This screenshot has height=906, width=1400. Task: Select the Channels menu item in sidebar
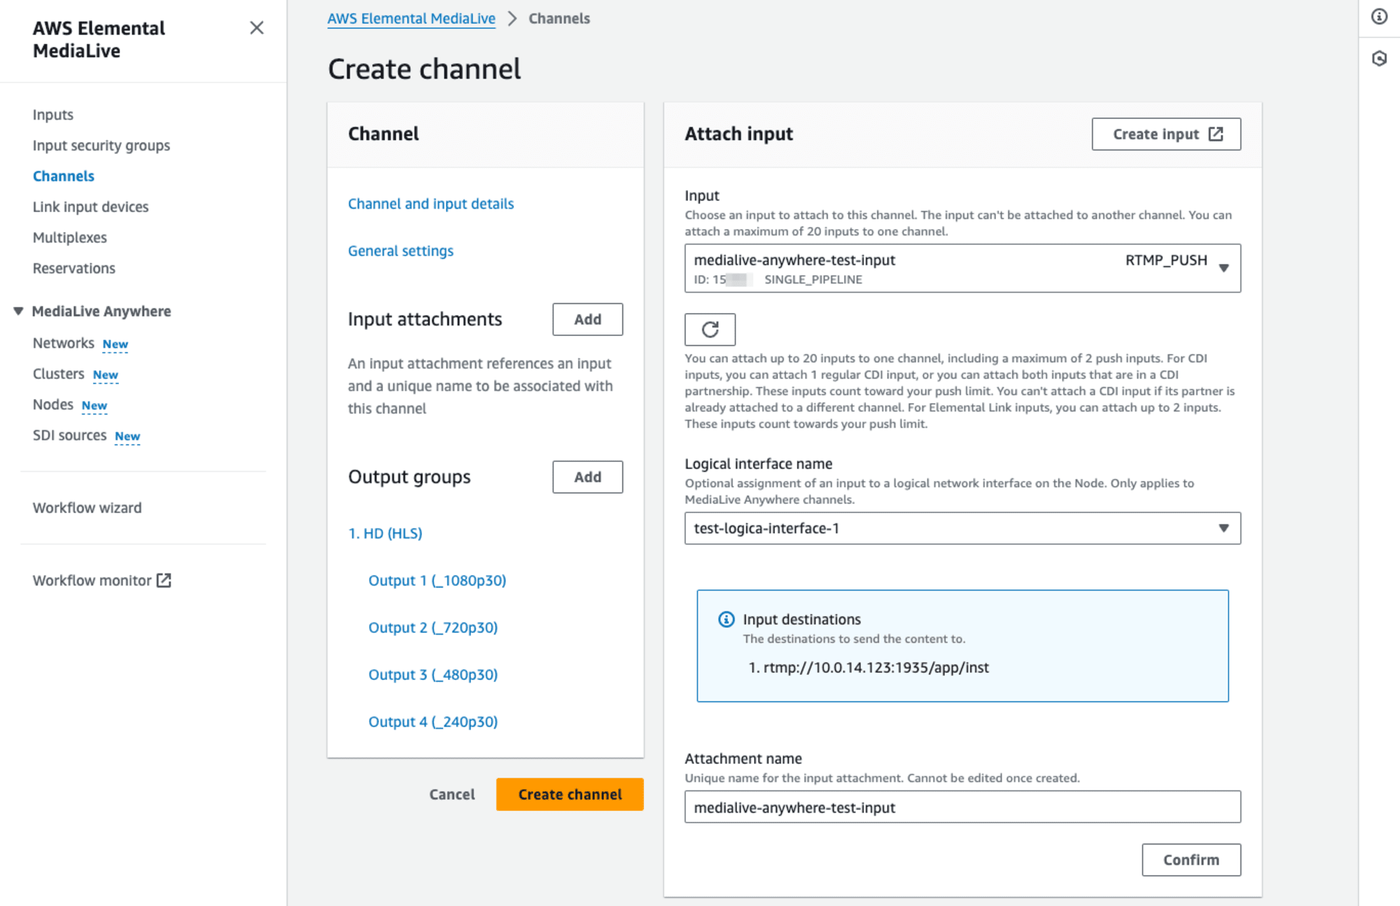[64, 176]
